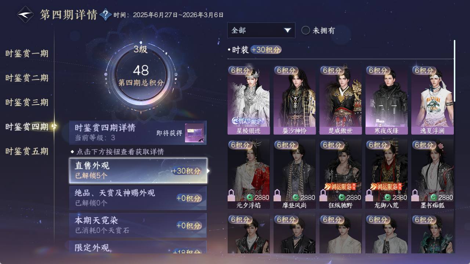Open 绝品、天赏及神赐外观 details
This screenshot has height=264, width=470.
click(x=138, y=198)
